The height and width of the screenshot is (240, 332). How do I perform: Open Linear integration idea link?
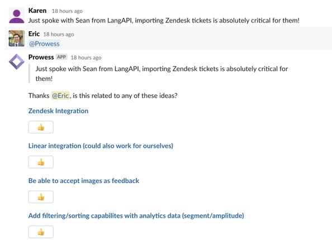[101, 146]
